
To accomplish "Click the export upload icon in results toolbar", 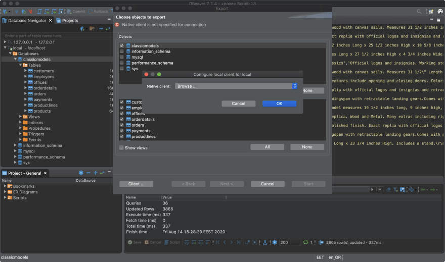I will tap(265, 242).
